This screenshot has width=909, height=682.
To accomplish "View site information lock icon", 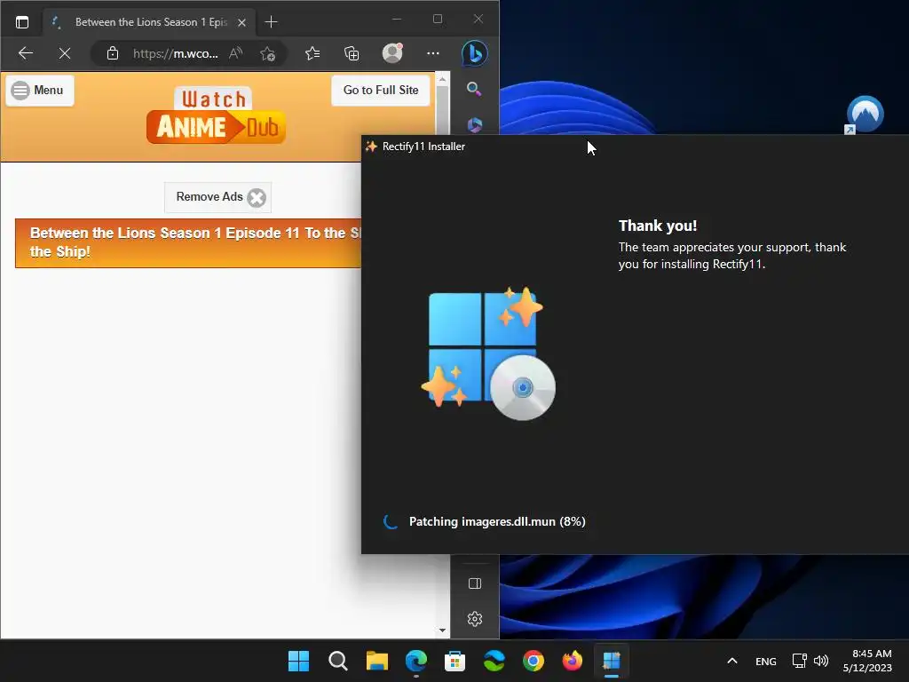I will 113,53.
